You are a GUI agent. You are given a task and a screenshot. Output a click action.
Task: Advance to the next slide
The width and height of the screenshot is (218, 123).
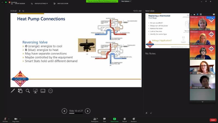click(87, 111)
